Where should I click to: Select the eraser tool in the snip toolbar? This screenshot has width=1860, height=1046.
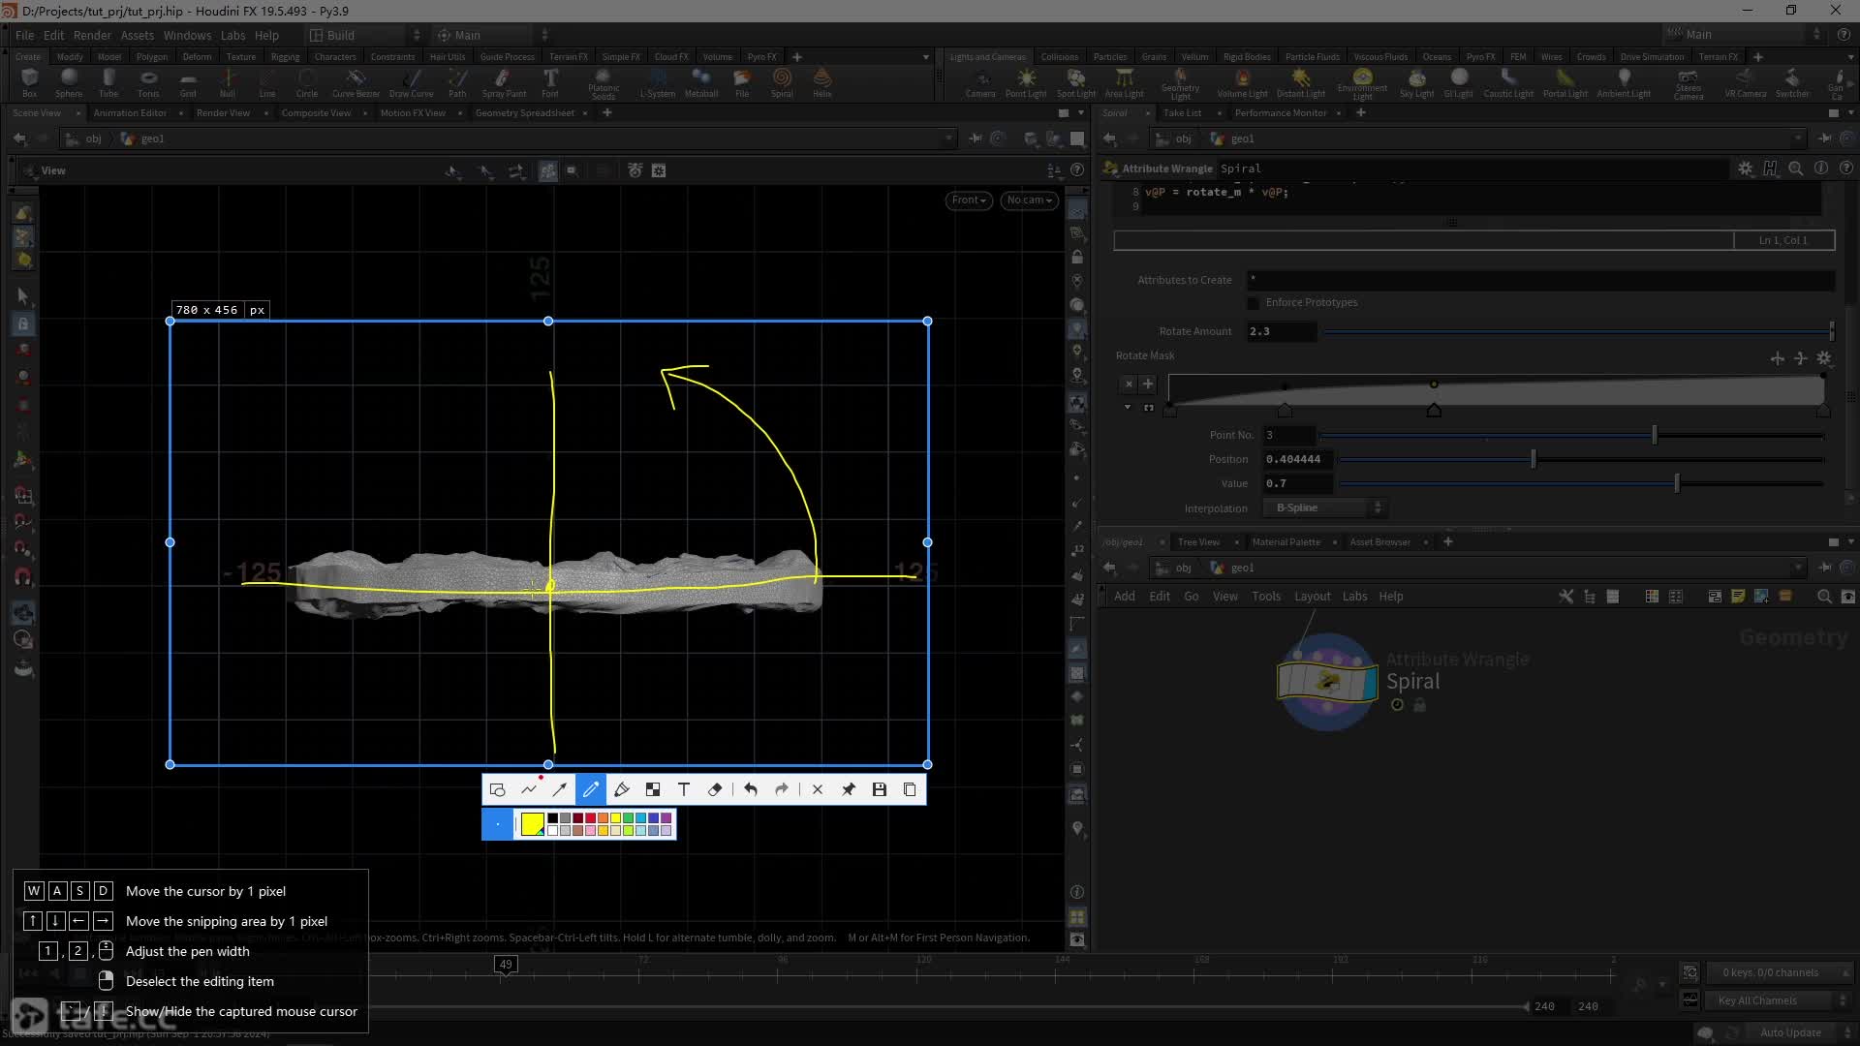(715, 789)
